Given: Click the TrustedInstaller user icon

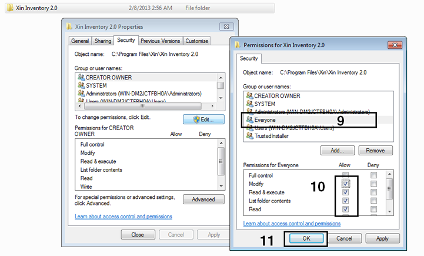Looking at the screenshot, I should [249, 135].
